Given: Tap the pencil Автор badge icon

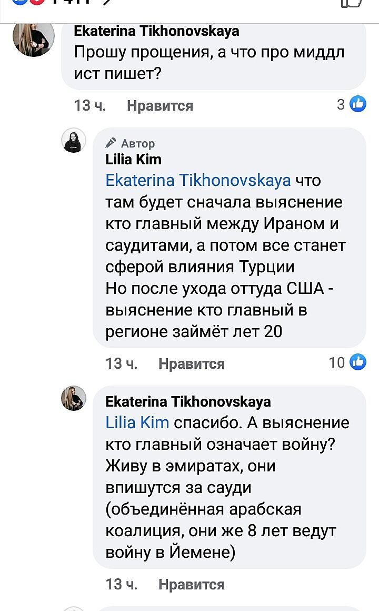Looking at the screenshot, I should [x=111, y=143].
